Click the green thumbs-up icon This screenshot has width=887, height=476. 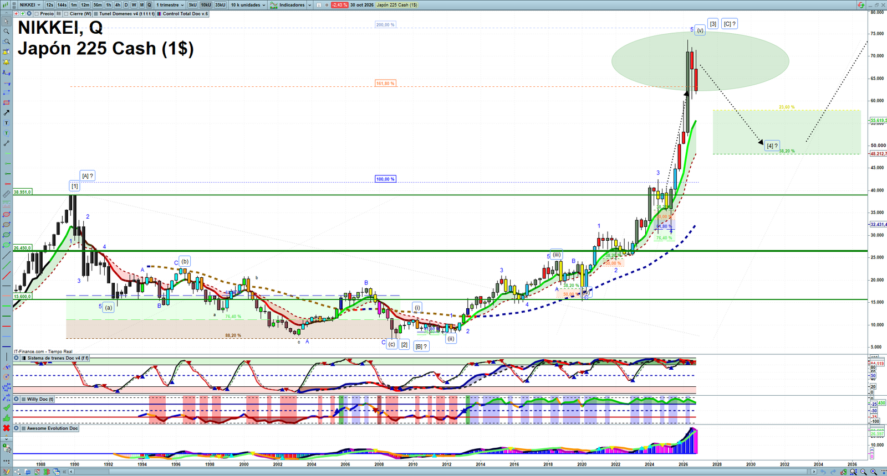6,418
